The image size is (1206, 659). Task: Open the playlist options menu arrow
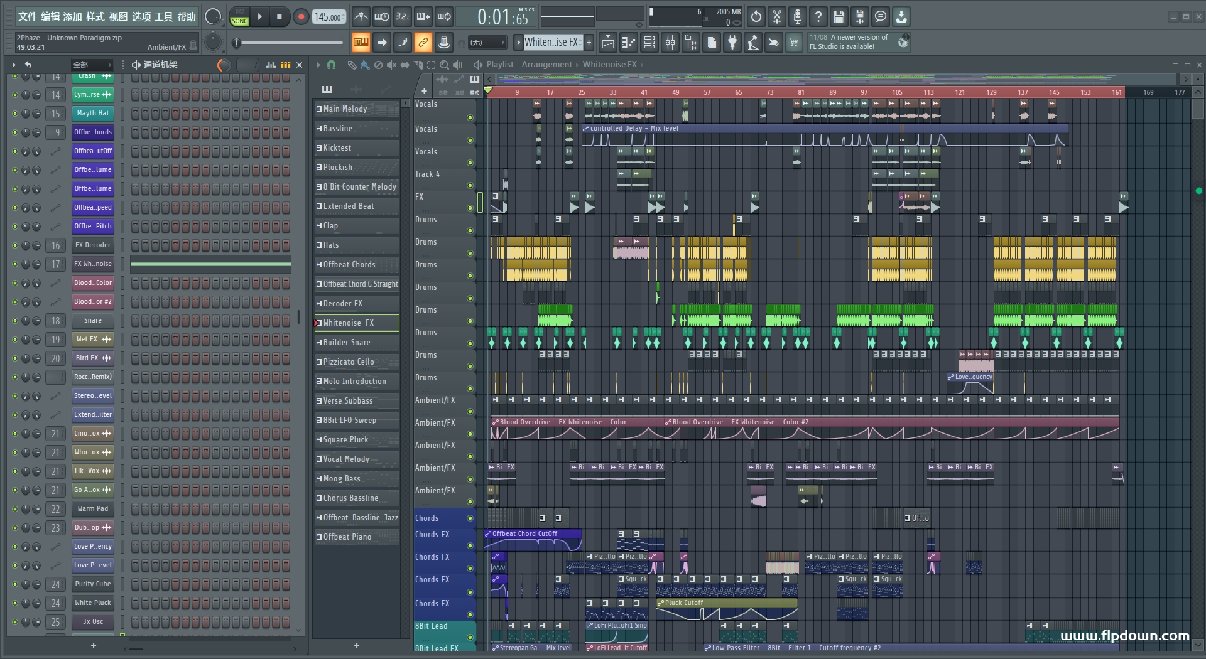[318, 65]
